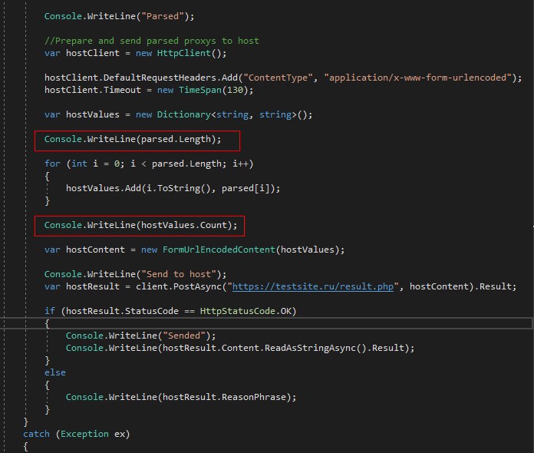Click the DefaultRequestHeaders.Add line
This screenshot has width=534, height=453.
(283, 78)
